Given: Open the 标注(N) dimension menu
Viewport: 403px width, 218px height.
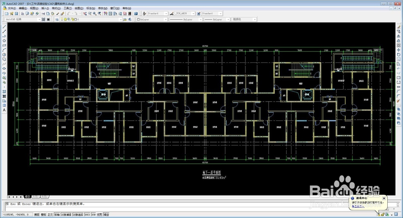Looking at the screenshot, I should [90, 8].
